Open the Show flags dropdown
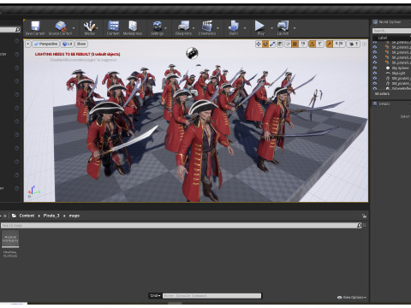Viewport: 411px width, 308px height. click(81, 44)
